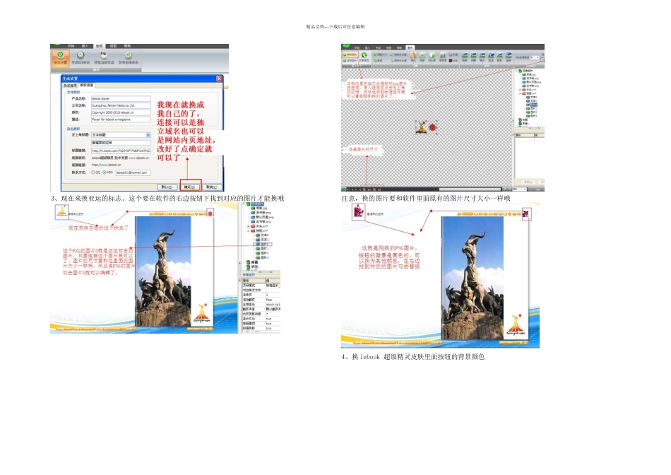Image resolution: width=671 pixels, height=475 pixels.
Task: Open the 帮助 ribbon tab above 生成设置 dialog
Action: (x=127, y=46)
